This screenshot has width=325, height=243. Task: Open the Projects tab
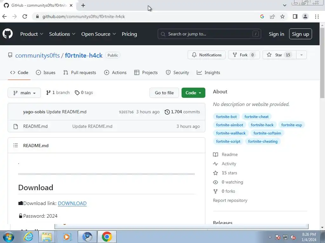146,72
